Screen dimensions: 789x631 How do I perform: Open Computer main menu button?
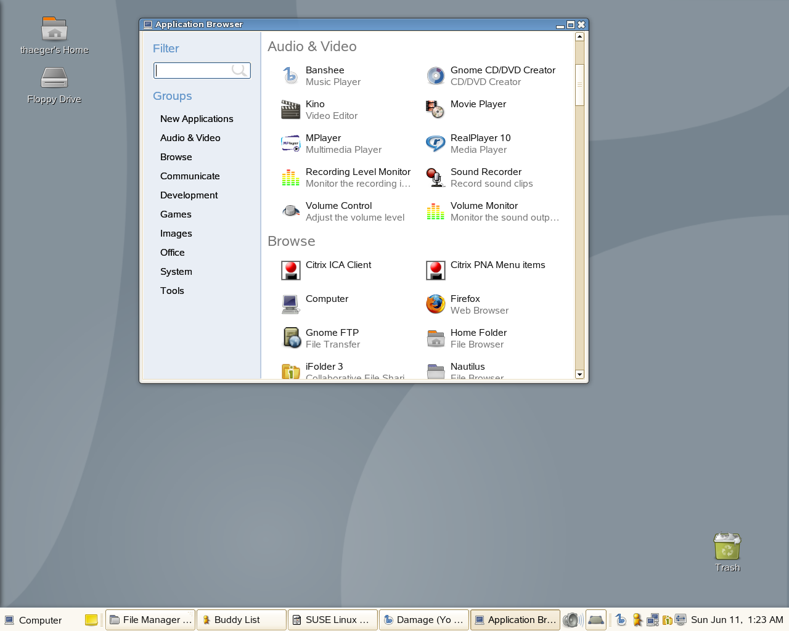coord(33,620)
